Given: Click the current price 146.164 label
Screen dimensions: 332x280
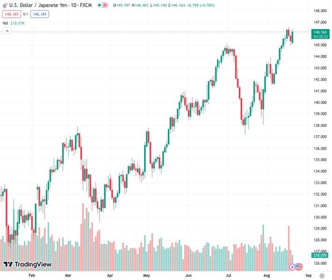Looking at the screenshot, I should pos(320,32).
